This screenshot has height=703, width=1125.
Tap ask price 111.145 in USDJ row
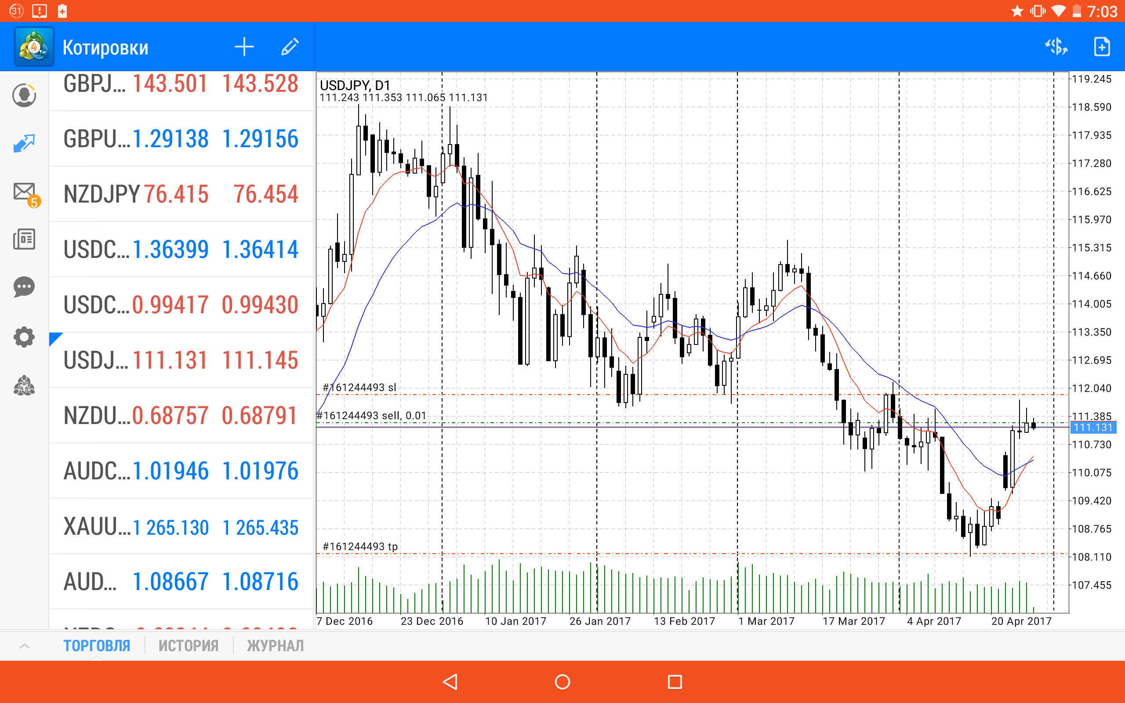[x=260, y=360]
